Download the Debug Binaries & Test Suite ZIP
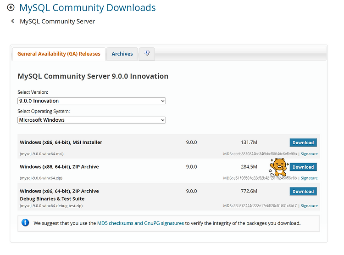The width and height of the screenshot is (344, 255). [x=303, y=191]
